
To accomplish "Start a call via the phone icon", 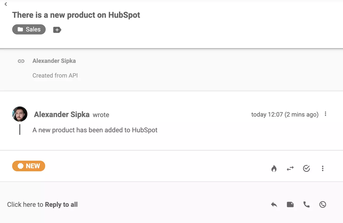I will point(306,205).
